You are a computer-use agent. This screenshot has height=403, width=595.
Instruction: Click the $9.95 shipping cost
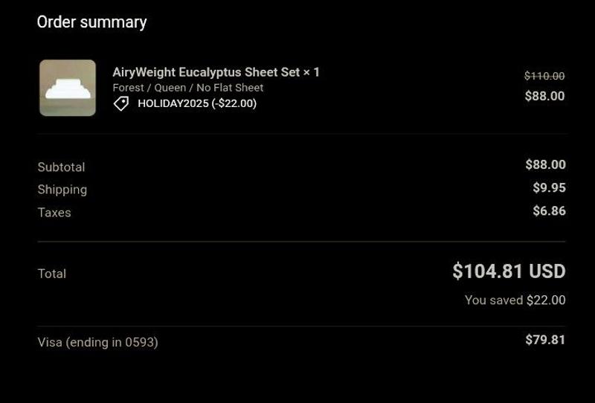[549, 187]
